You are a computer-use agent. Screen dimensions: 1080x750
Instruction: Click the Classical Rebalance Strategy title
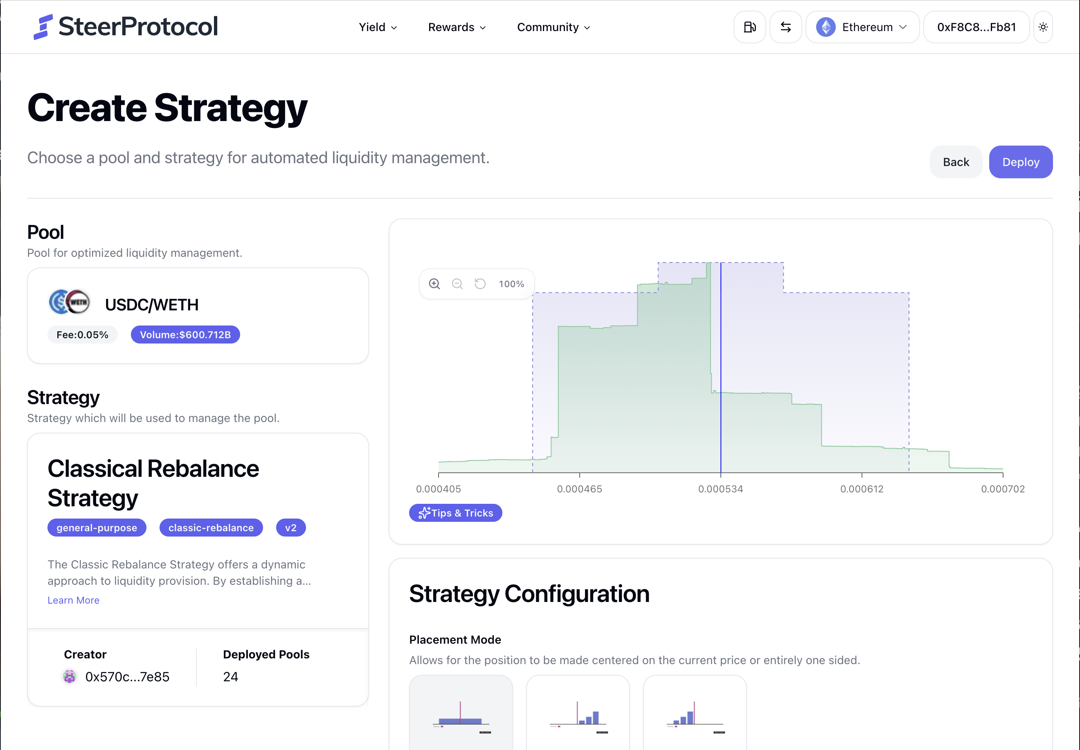[x=153, y=483]
